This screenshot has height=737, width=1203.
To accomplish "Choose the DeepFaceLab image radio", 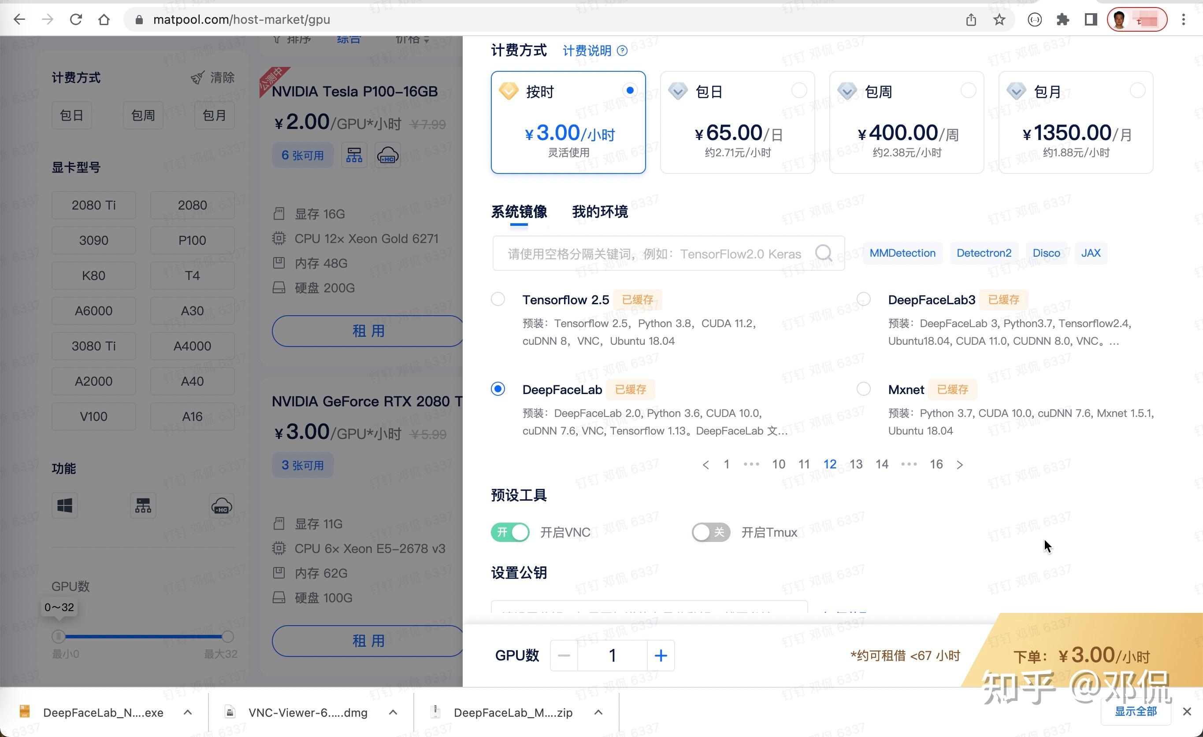I will (x=498, y=389).
